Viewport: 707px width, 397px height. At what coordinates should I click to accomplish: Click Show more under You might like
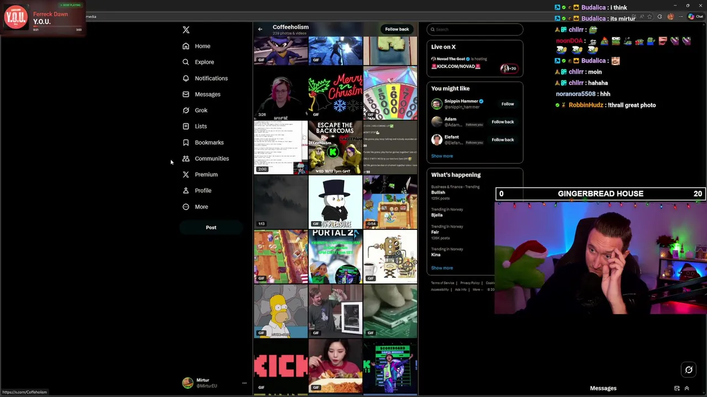tap(442, 156)
